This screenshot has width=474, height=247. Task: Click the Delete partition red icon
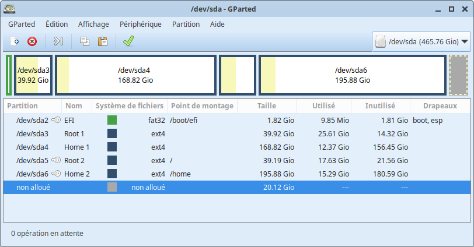(x=32, y=41)
